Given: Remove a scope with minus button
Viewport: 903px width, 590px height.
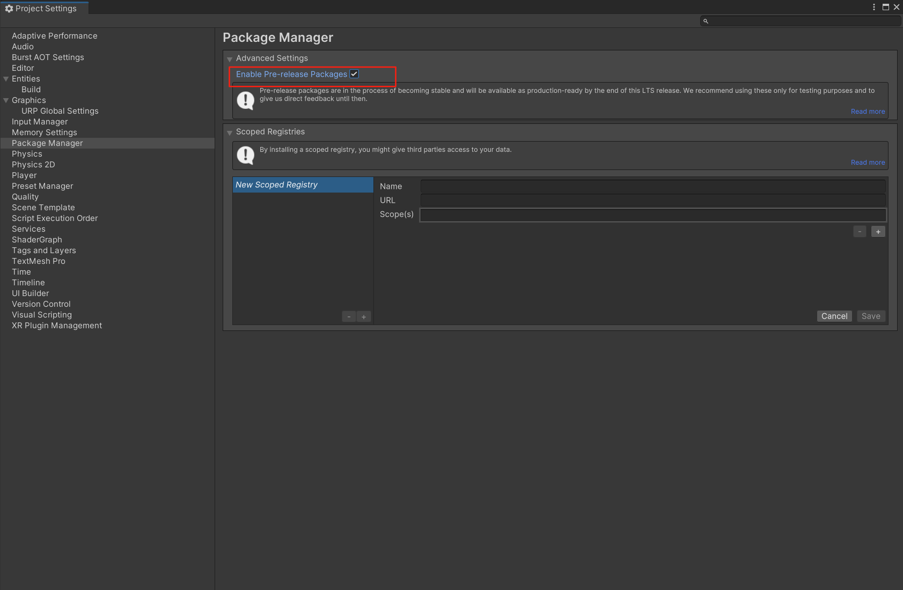Looking at the screenshot, I should tap(860, 232).
